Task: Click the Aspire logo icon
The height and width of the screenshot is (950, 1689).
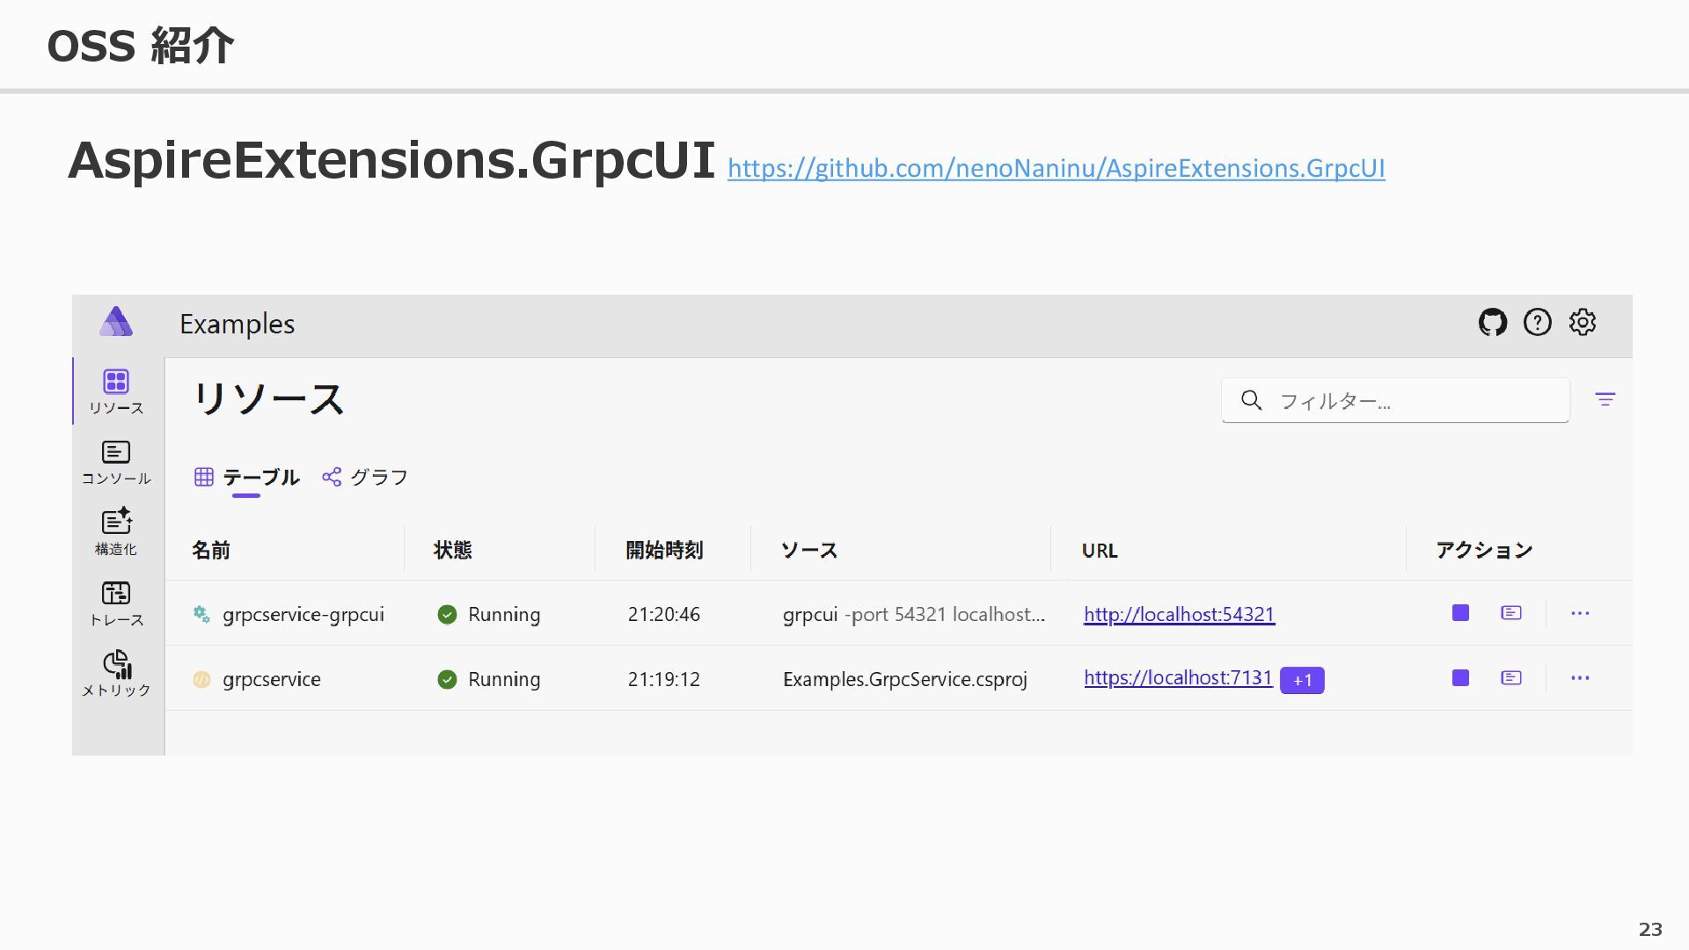Action: click(116, 323)
